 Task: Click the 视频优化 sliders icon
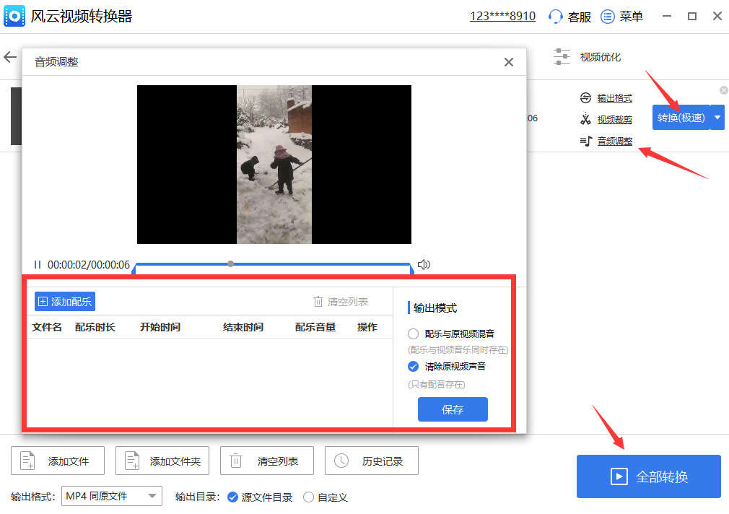[562, 57]
